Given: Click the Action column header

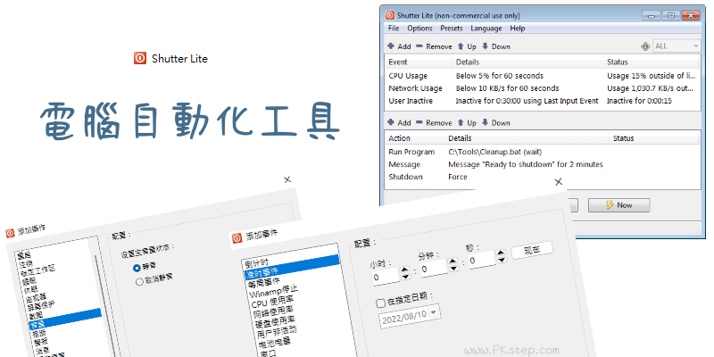Looking at the screenshot, I should [415, 138].
